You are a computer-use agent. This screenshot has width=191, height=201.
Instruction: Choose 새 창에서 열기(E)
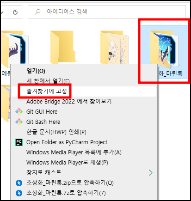tap(84, 81)
